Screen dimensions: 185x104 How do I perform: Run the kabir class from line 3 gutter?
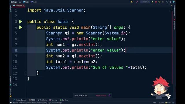[21, 22]
